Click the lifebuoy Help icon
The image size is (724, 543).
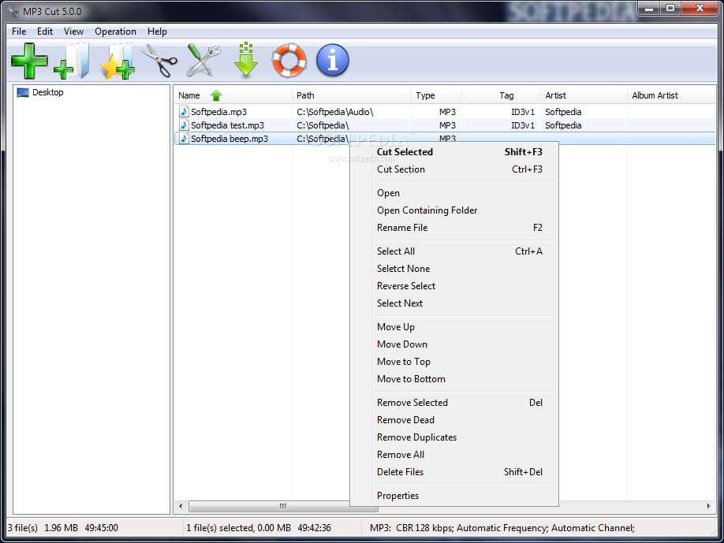pyautogui.click(x=289, y=61)
